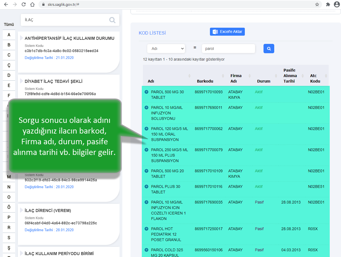Go to browser home page
The width and height of the screenshot is (341, 257).
coord(32,4)
